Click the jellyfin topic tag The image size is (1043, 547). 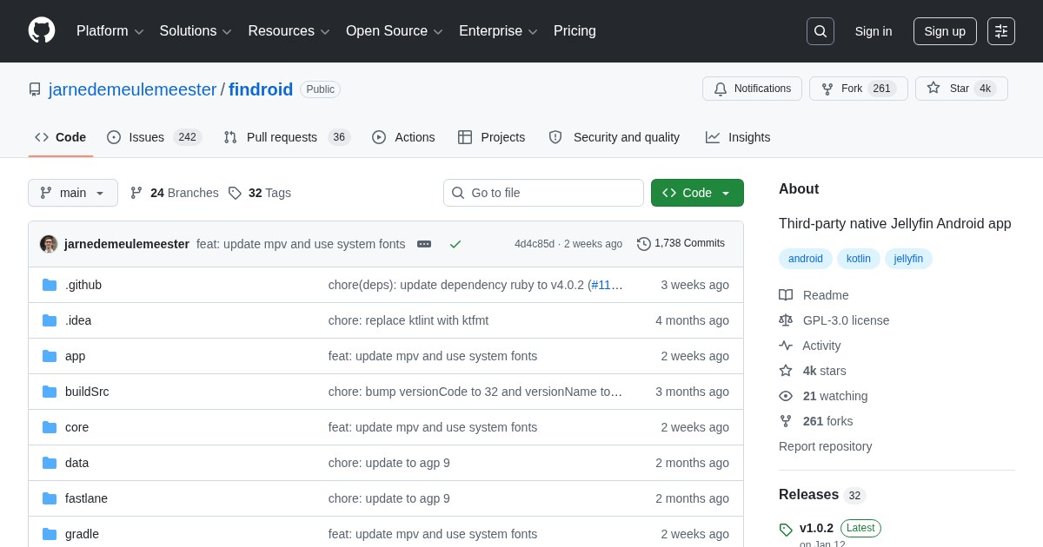pyautogui.click(x=908, y=259)
